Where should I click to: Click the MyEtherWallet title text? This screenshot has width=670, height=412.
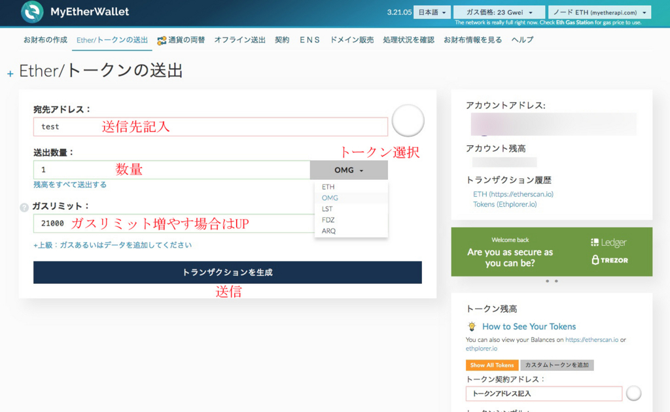click(90, 12)
